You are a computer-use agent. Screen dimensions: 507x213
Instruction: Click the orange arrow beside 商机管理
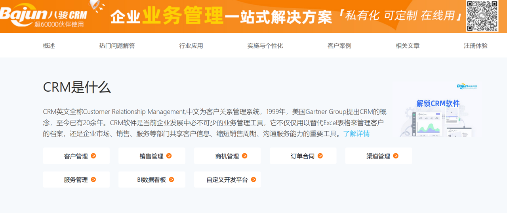(245, 156)
